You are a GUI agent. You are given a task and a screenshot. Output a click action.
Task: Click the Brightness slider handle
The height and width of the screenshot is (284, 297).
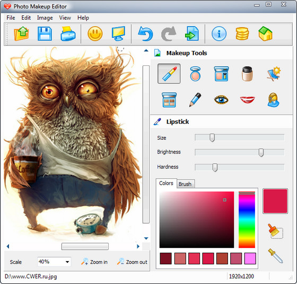tap(261, 152)
